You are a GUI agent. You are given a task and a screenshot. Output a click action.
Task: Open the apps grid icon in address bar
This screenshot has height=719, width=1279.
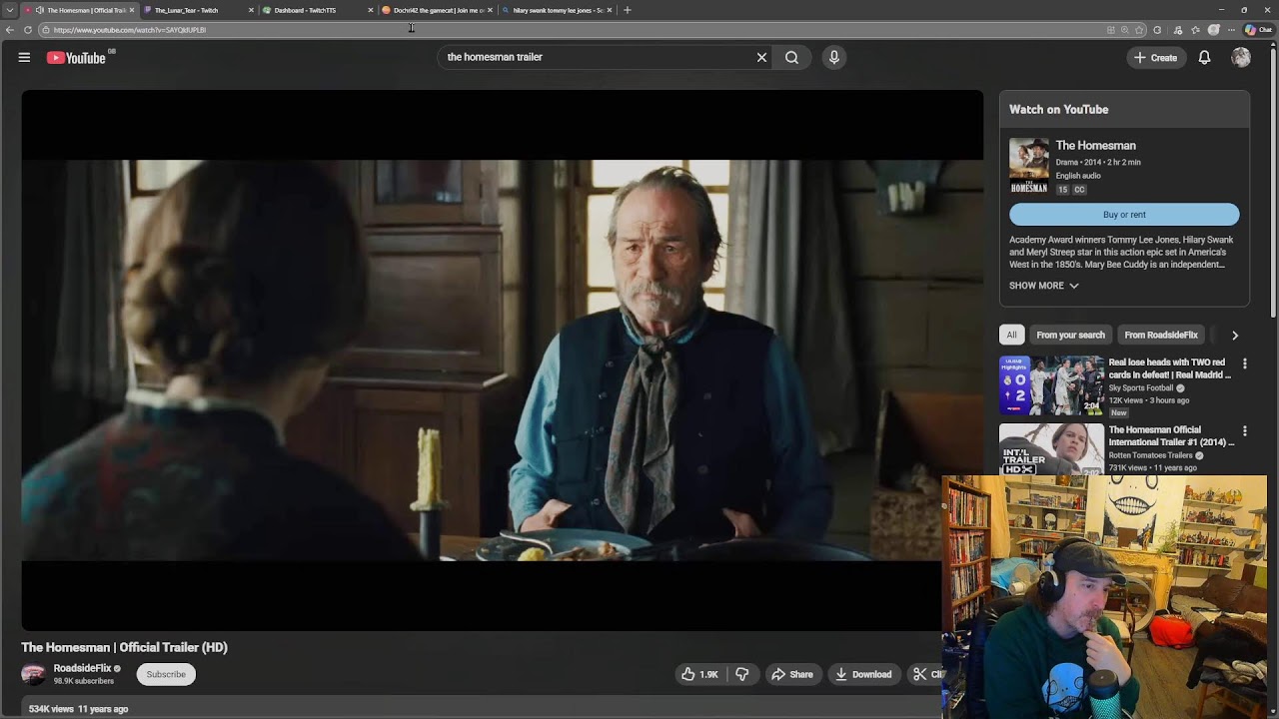1111,30
